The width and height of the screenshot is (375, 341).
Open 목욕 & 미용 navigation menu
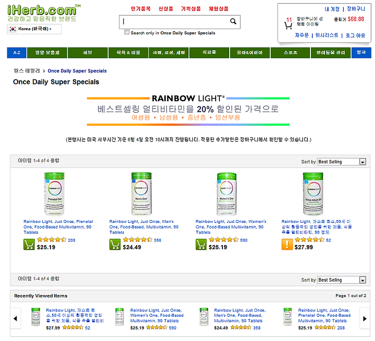128,53
